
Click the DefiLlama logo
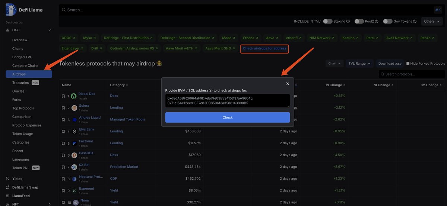pos(24,10)
